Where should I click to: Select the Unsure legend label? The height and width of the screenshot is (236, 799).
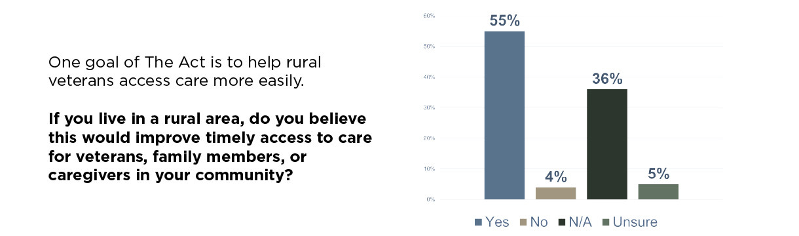[635, 222]
